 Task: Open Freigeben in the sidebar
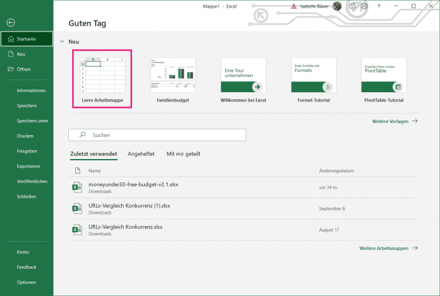[x=27, y=151]
